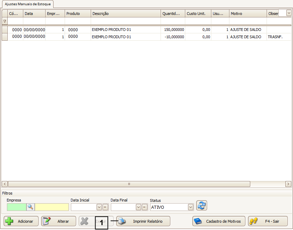The image size is (293, 230).
Task: Open the Data Inicial date dropdown
Action: tap(99, 207)
